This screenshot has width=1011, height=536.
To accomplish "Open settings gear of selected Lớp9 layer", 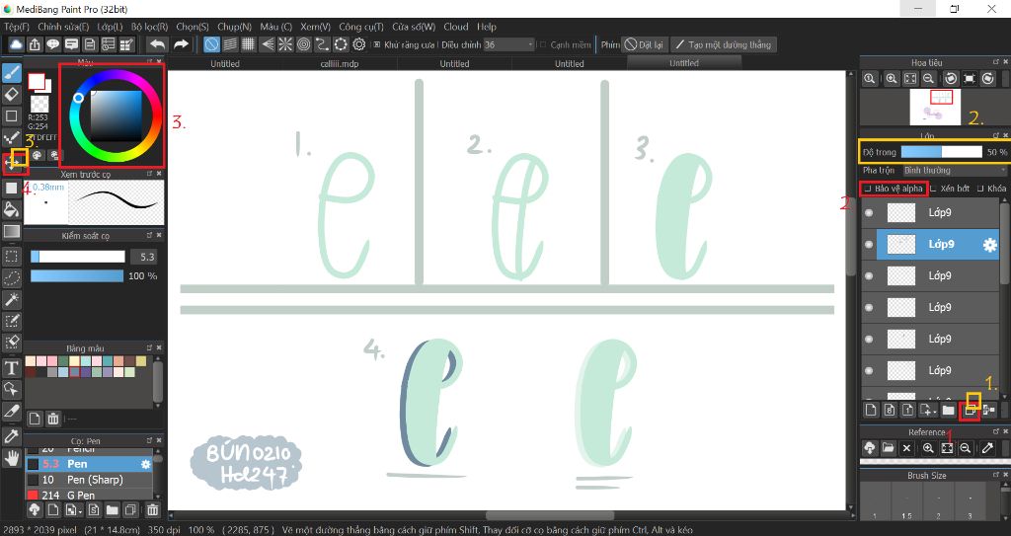I will point(989,245).
